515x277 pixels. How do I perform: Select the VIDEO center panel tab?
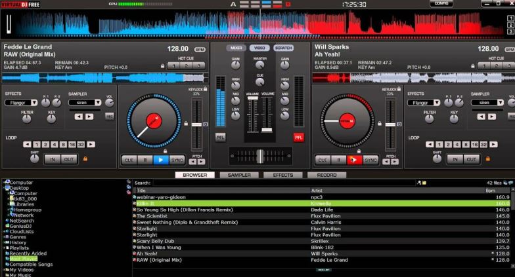click(x=259, y=48)
